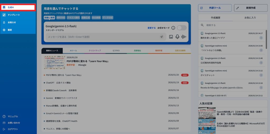Open the テンプレート page in the sidebar
The image size is (270, 134).
(x=14, y=15)
